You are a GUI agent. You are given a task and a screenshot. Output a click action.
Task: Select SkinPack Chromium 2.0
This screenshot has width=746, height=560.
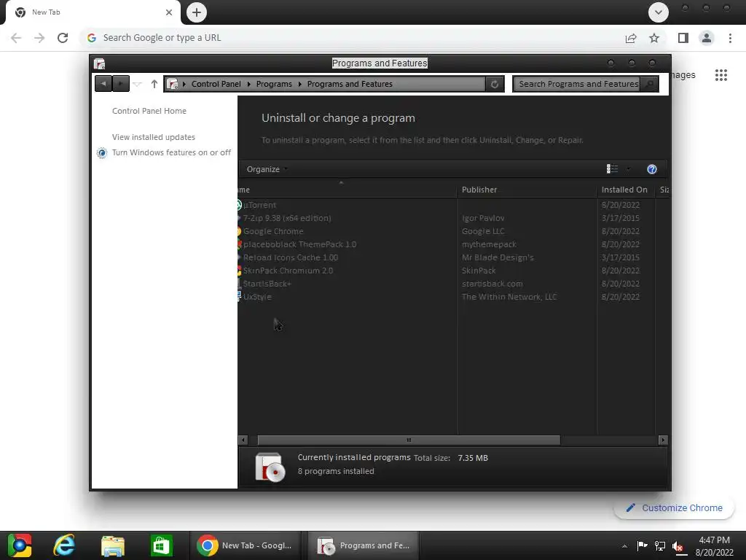[288, 271]
